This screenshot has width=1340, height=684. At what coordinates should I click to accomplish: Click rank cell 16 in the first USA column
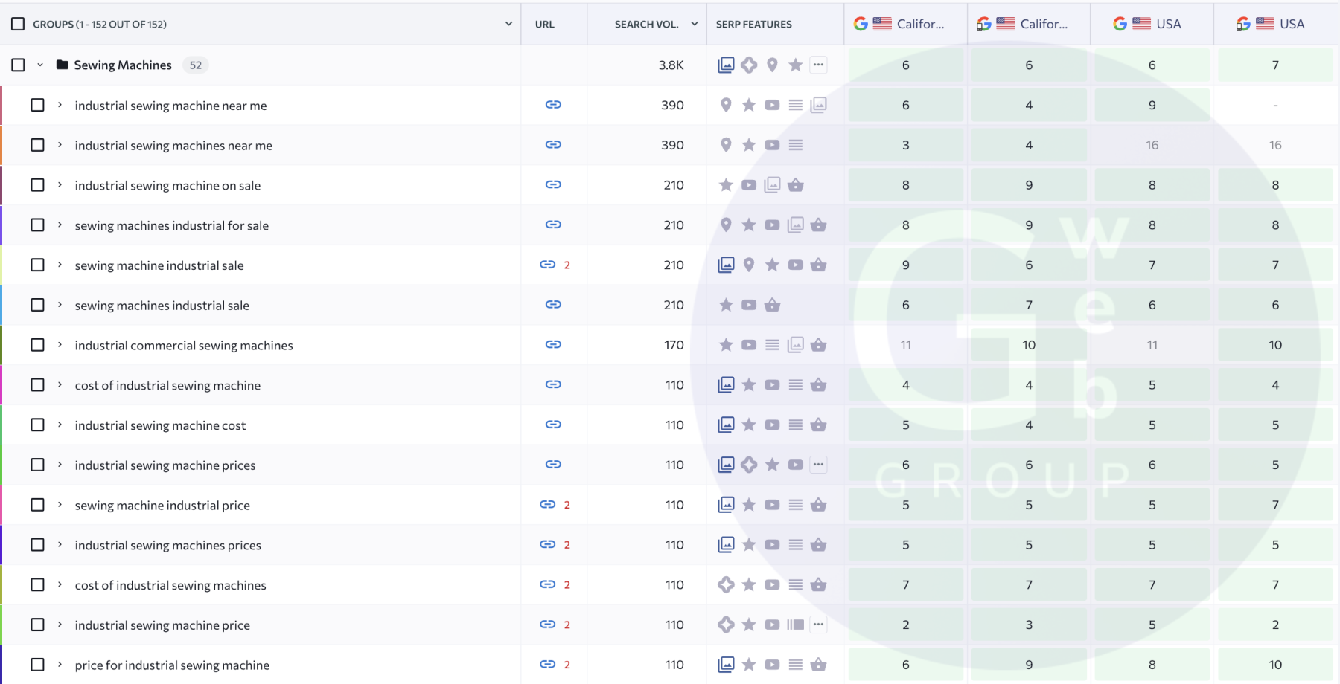1152,145
